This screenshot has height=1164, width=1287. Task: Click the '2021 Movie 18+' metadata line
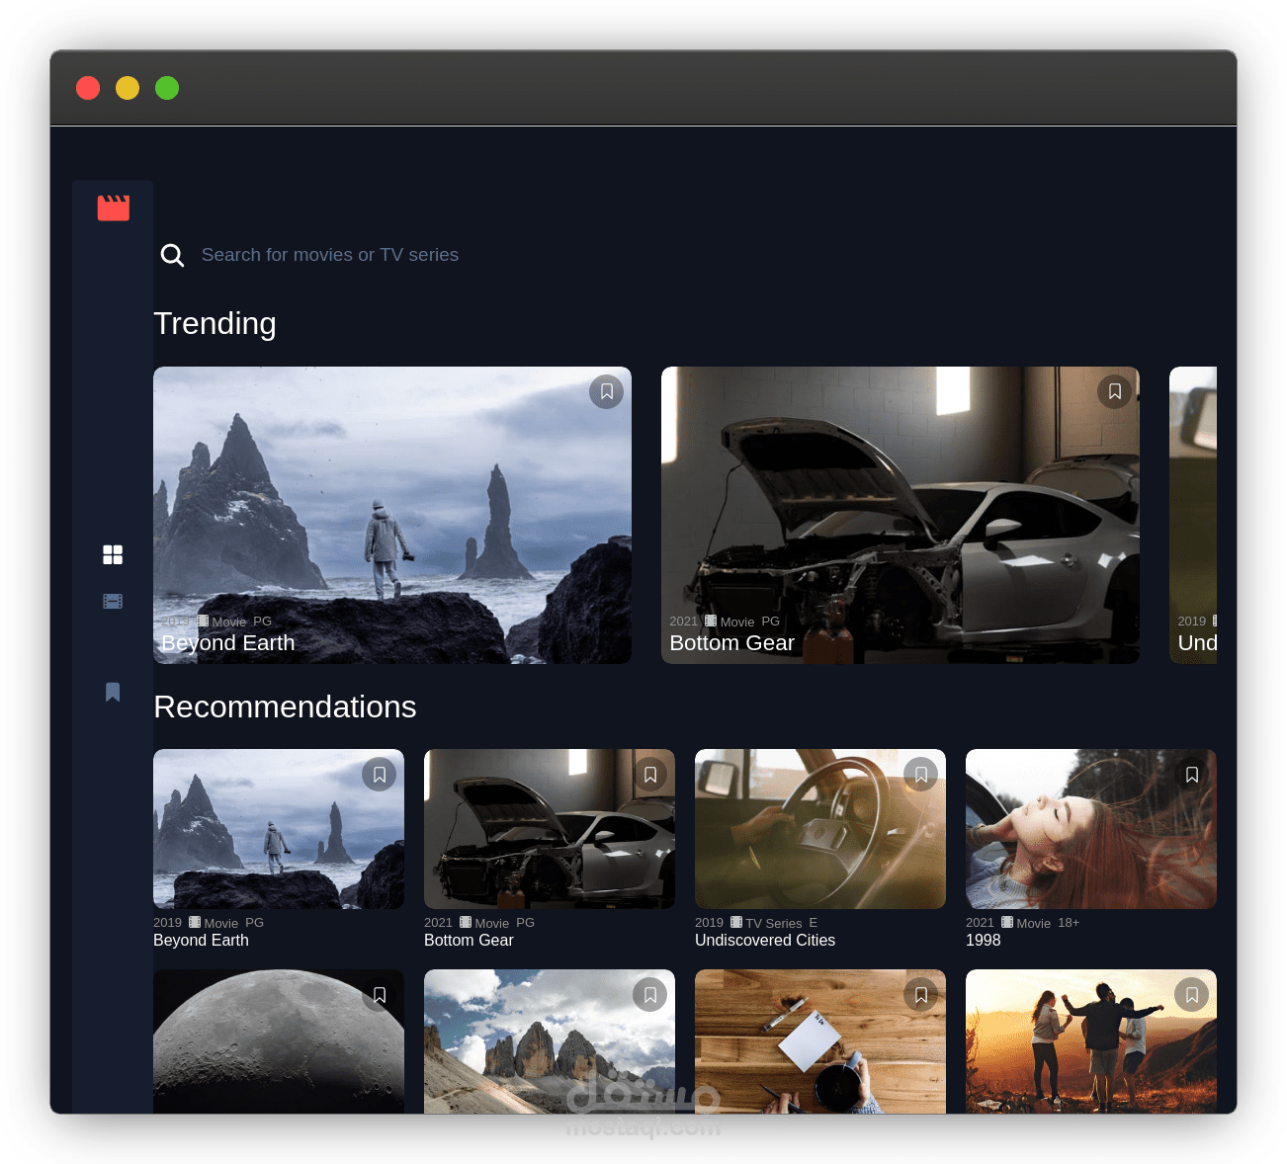tap(1022, 923)
